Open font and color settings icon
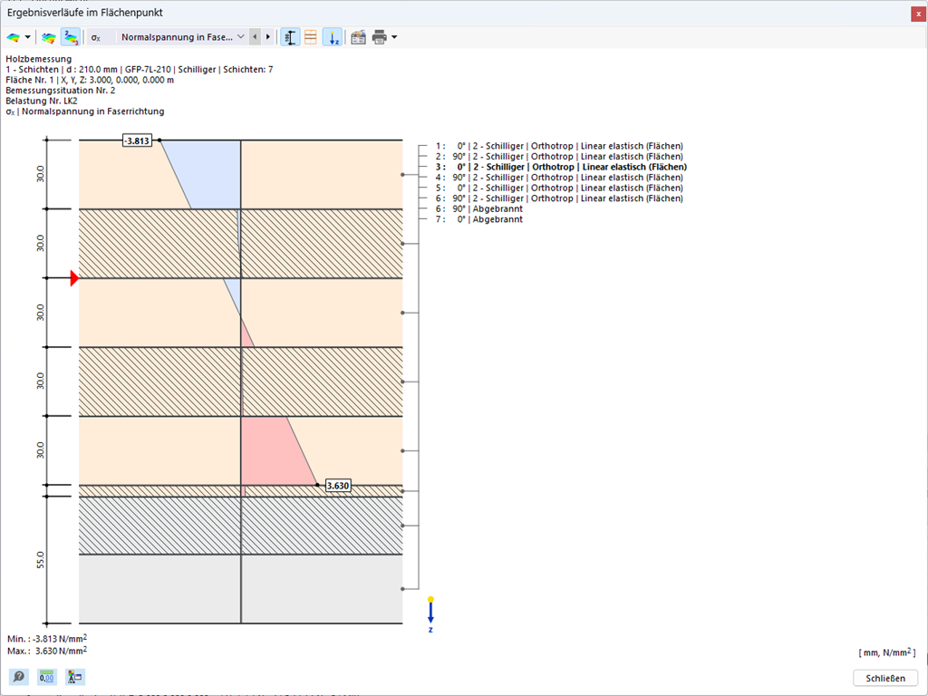Image resolution: width=928 pixels, height=696 pixels. click(x=74, y=677)
